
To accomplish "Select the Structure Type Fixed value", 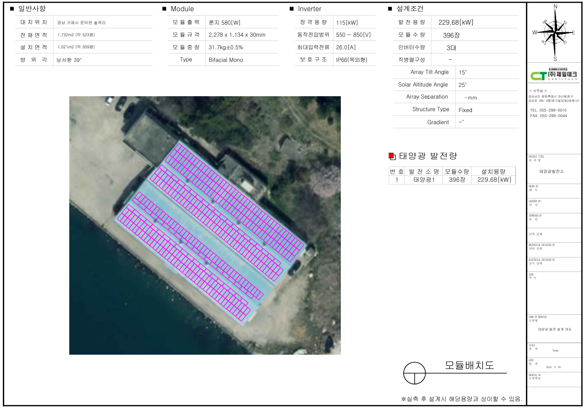I will pyautogui.click(x=465, y=110).
